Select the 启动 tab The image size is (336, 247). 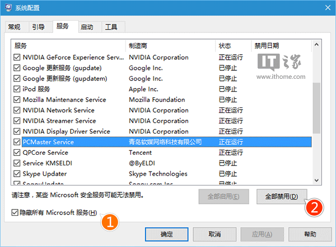click(x=87, y=27)
